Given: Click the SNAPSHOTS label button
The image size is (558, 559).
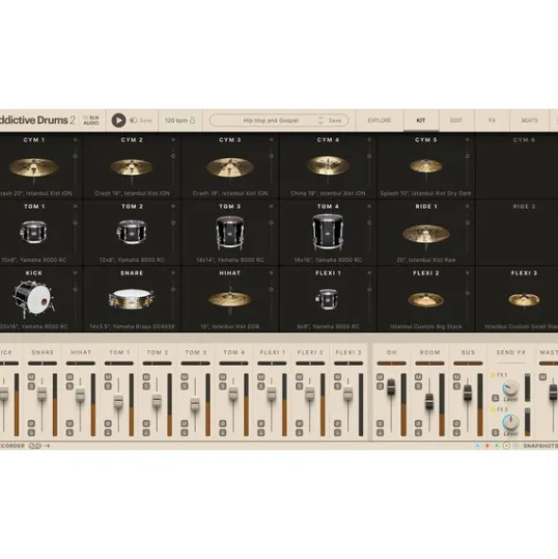Looking at the screenshot, I should 540,445.
